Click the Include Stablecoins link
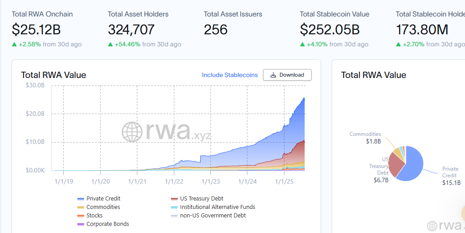 [x=230, y=75]
